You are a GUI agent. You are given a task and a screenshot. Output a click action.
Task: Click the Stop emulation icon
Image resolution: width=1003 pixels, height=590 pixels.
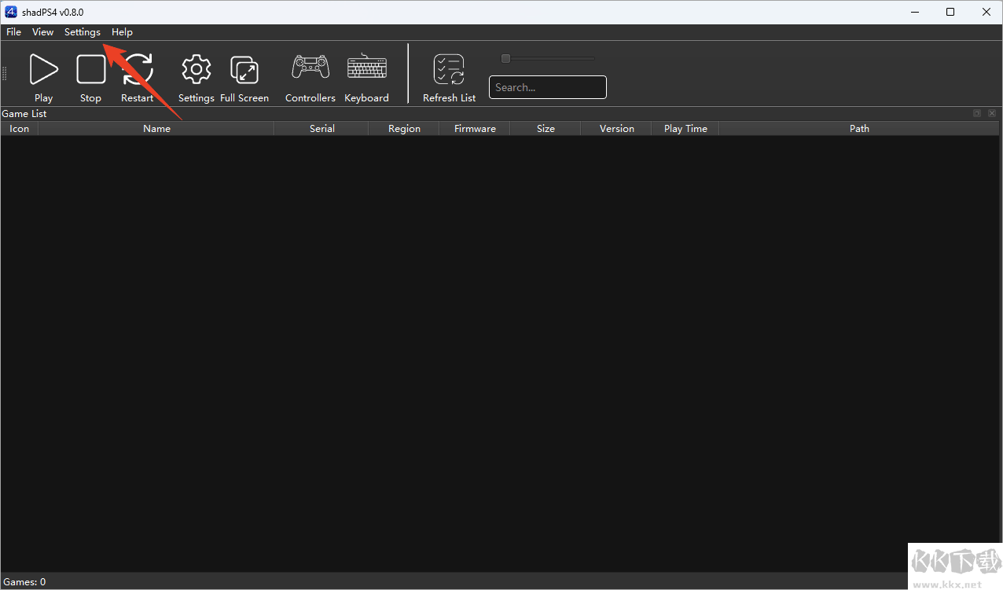pos(90,70)
